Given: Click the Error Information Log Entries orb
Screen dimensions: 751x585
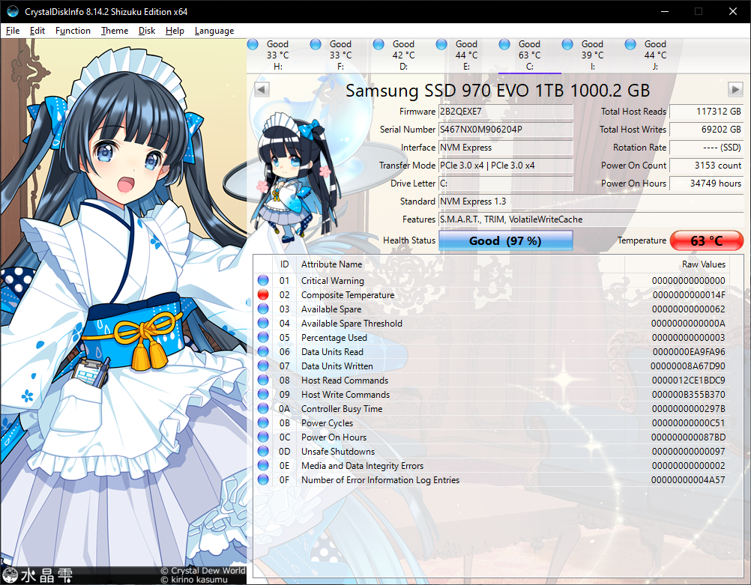Looking at the screenshot, I should 263,479.
